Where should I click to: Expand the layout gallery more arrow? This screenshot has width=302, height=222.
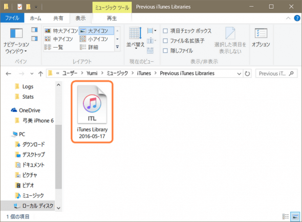[x=117, y=47]
